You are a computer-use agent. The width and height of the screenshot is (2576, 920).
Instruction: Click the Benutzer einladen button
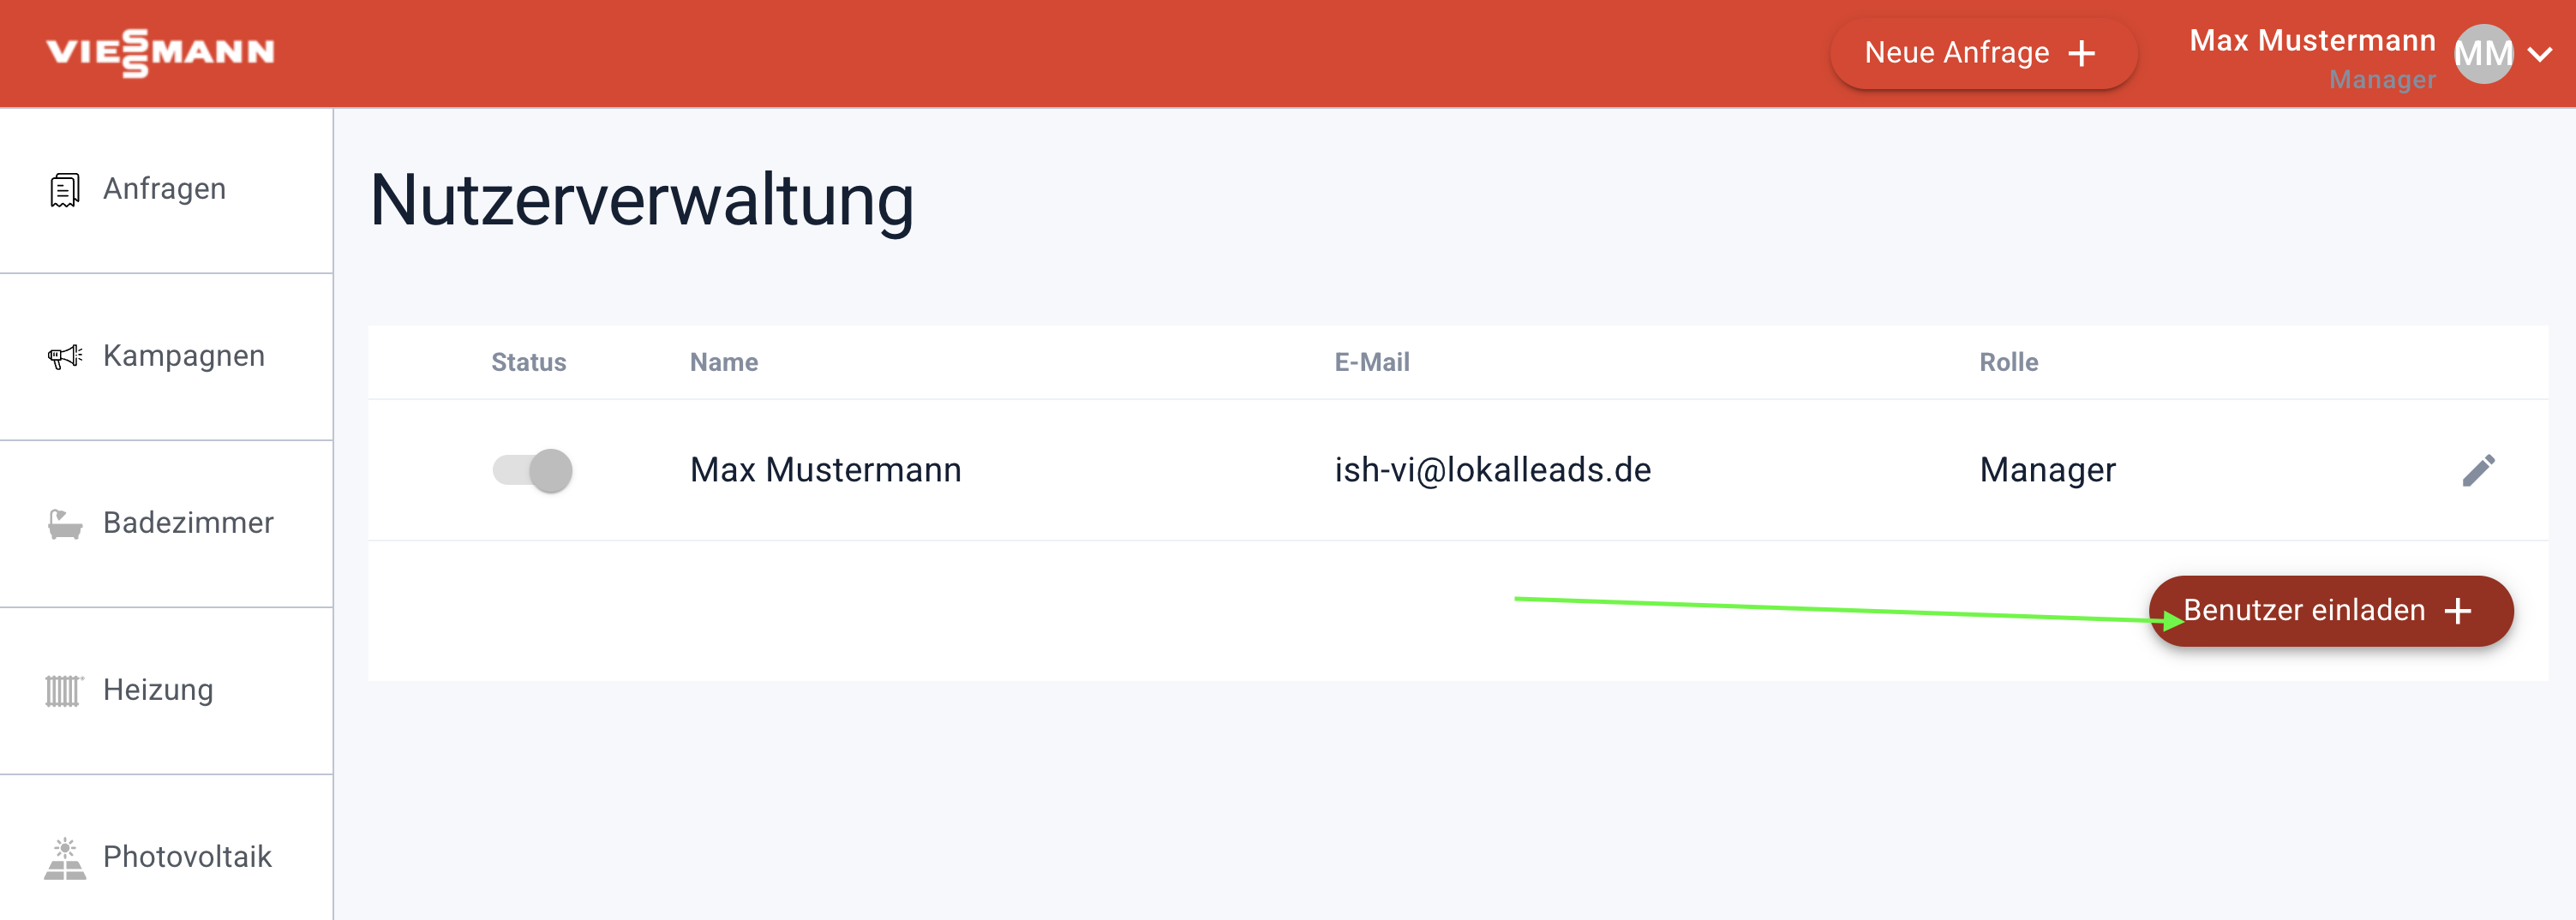click(x=2330, y=610)
